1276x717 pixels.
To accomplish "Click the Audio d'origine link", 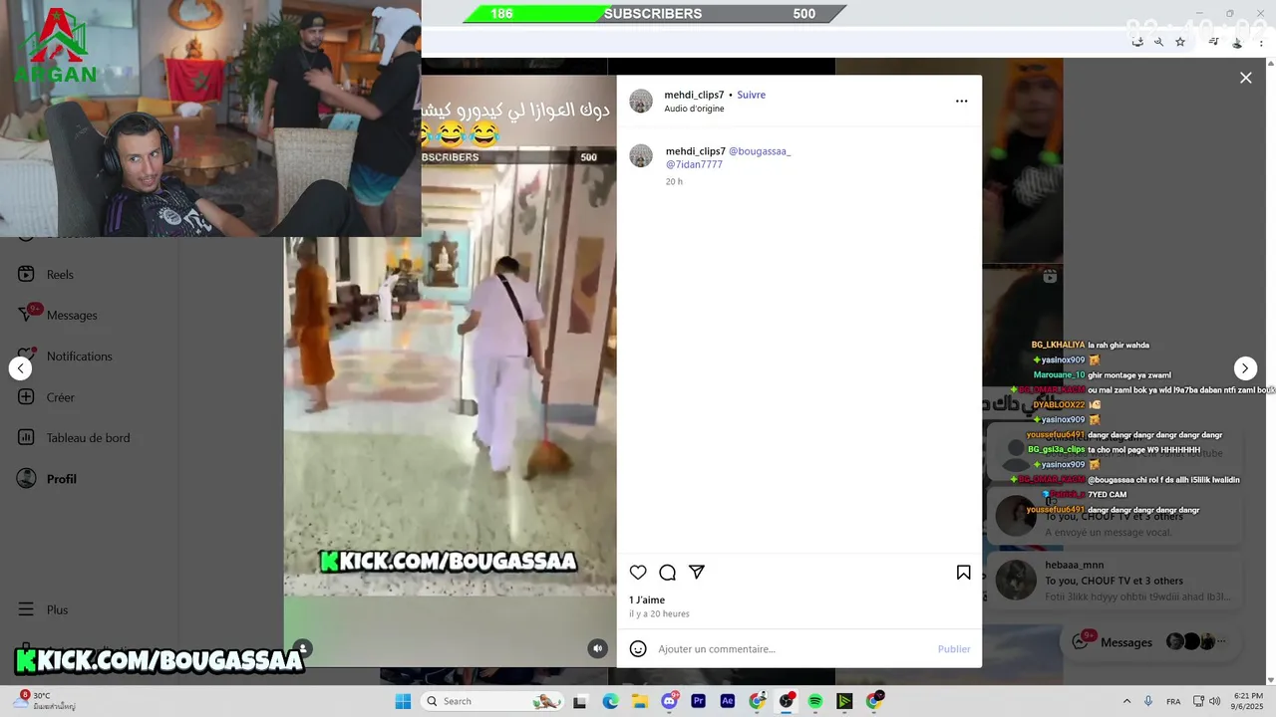I will [694, 109].
